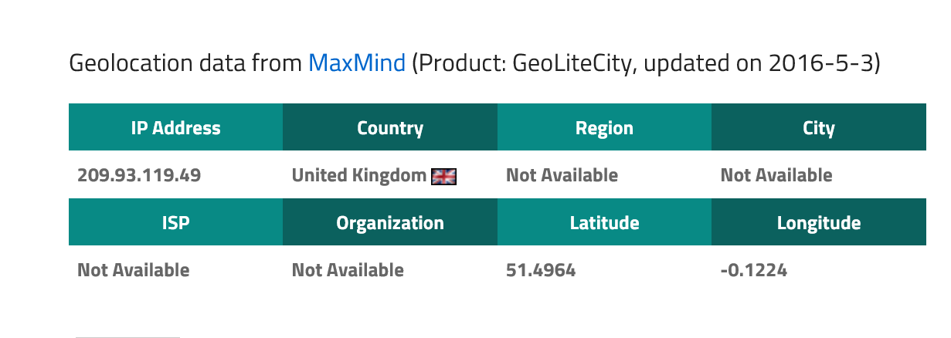Click the IP address 209.93.119.49

click(x=139, y=175)
